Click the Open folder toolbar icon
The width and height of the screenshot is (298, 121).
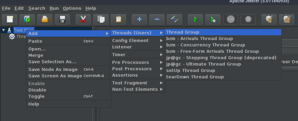point(45,19)
